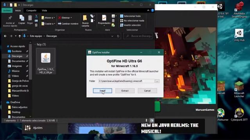
Task: Switch to large icons view in status bar
Action: 152,121
